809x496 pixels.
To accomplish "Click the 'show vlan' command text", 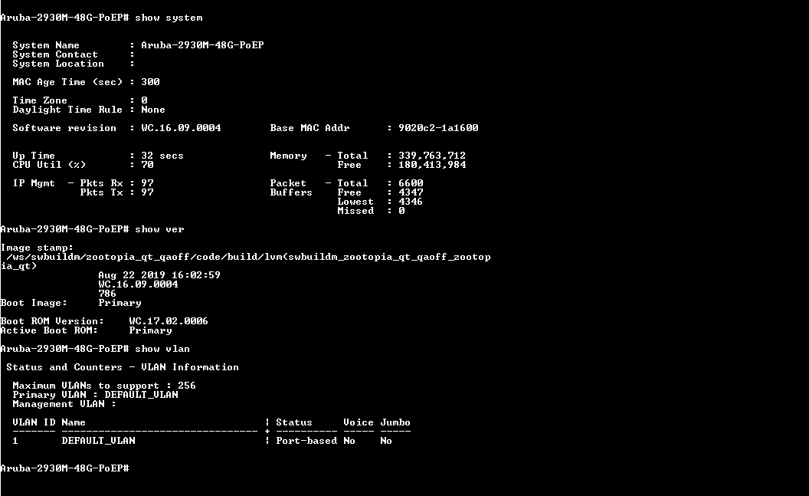I will click(x=162, y=350).
